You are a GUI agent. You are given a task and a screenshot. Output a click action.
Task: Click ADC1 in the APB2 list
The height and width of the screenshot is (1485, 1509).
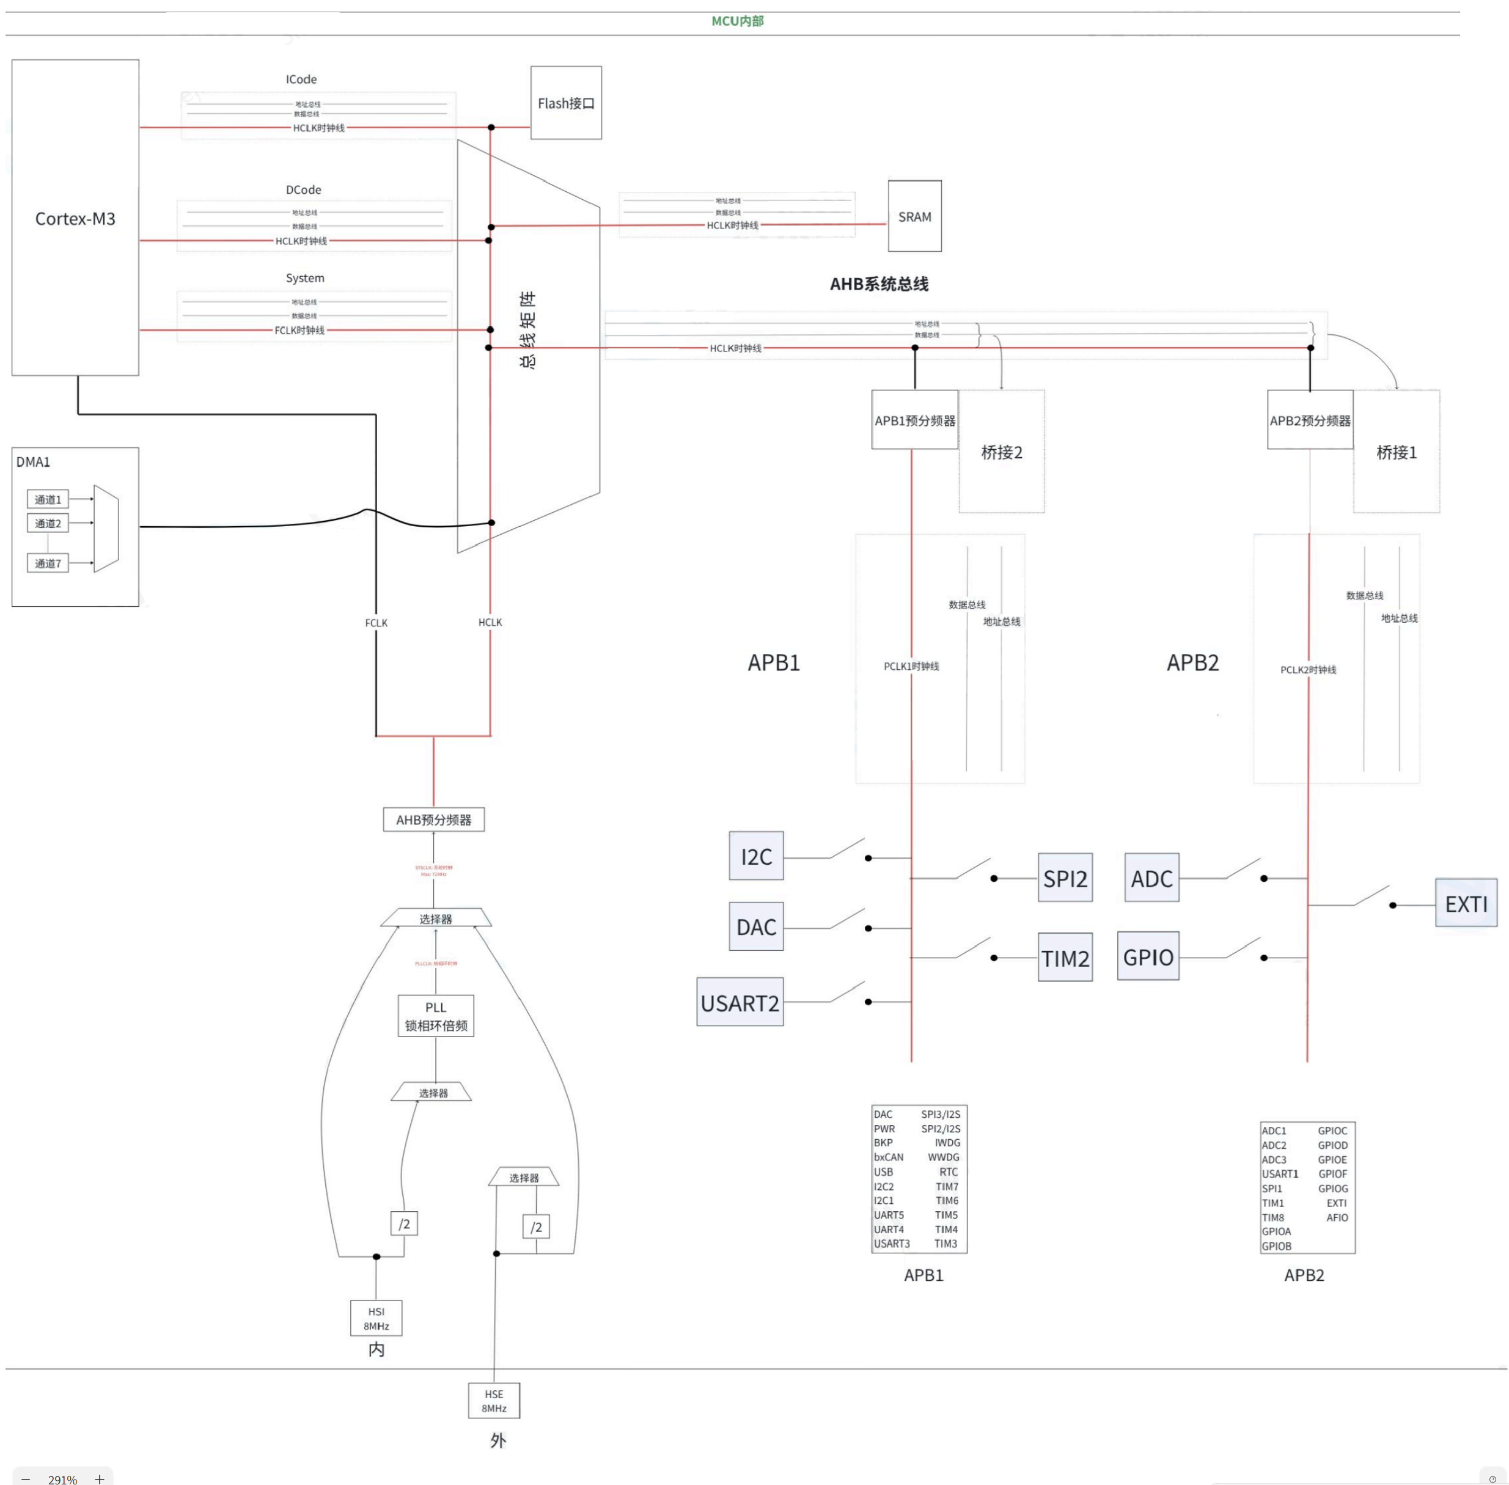1274,1131
